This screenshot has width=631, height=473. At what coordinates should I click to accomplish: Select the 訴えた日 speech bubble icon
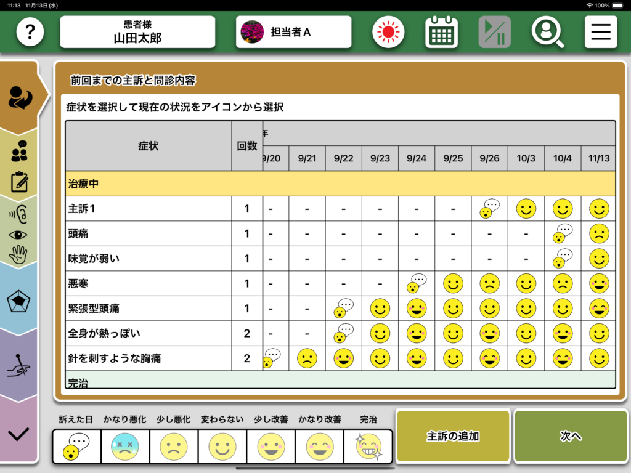click(x=76, y=447)
